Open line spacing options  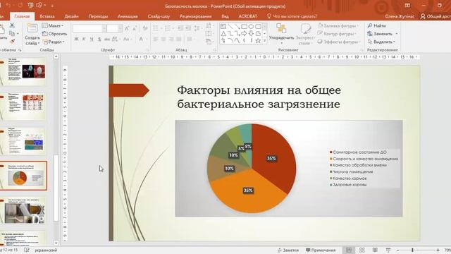tap(197, 28)
